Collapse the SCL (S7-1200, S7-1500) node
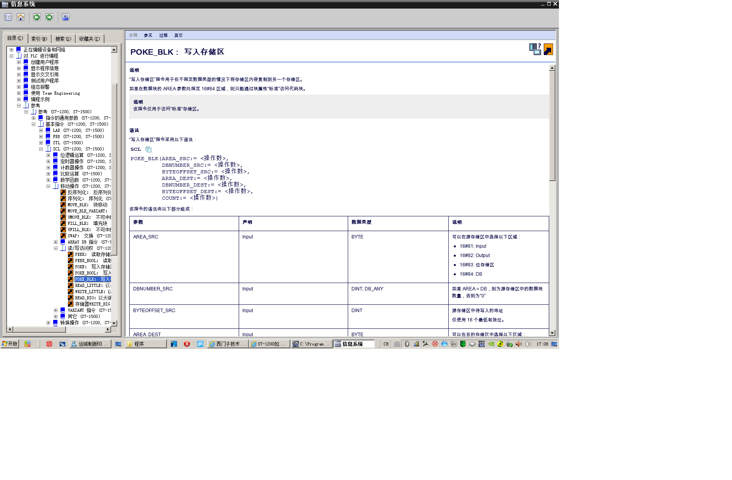Image resolution: width=732 pixels, height=480 pixels. point(41,149)
